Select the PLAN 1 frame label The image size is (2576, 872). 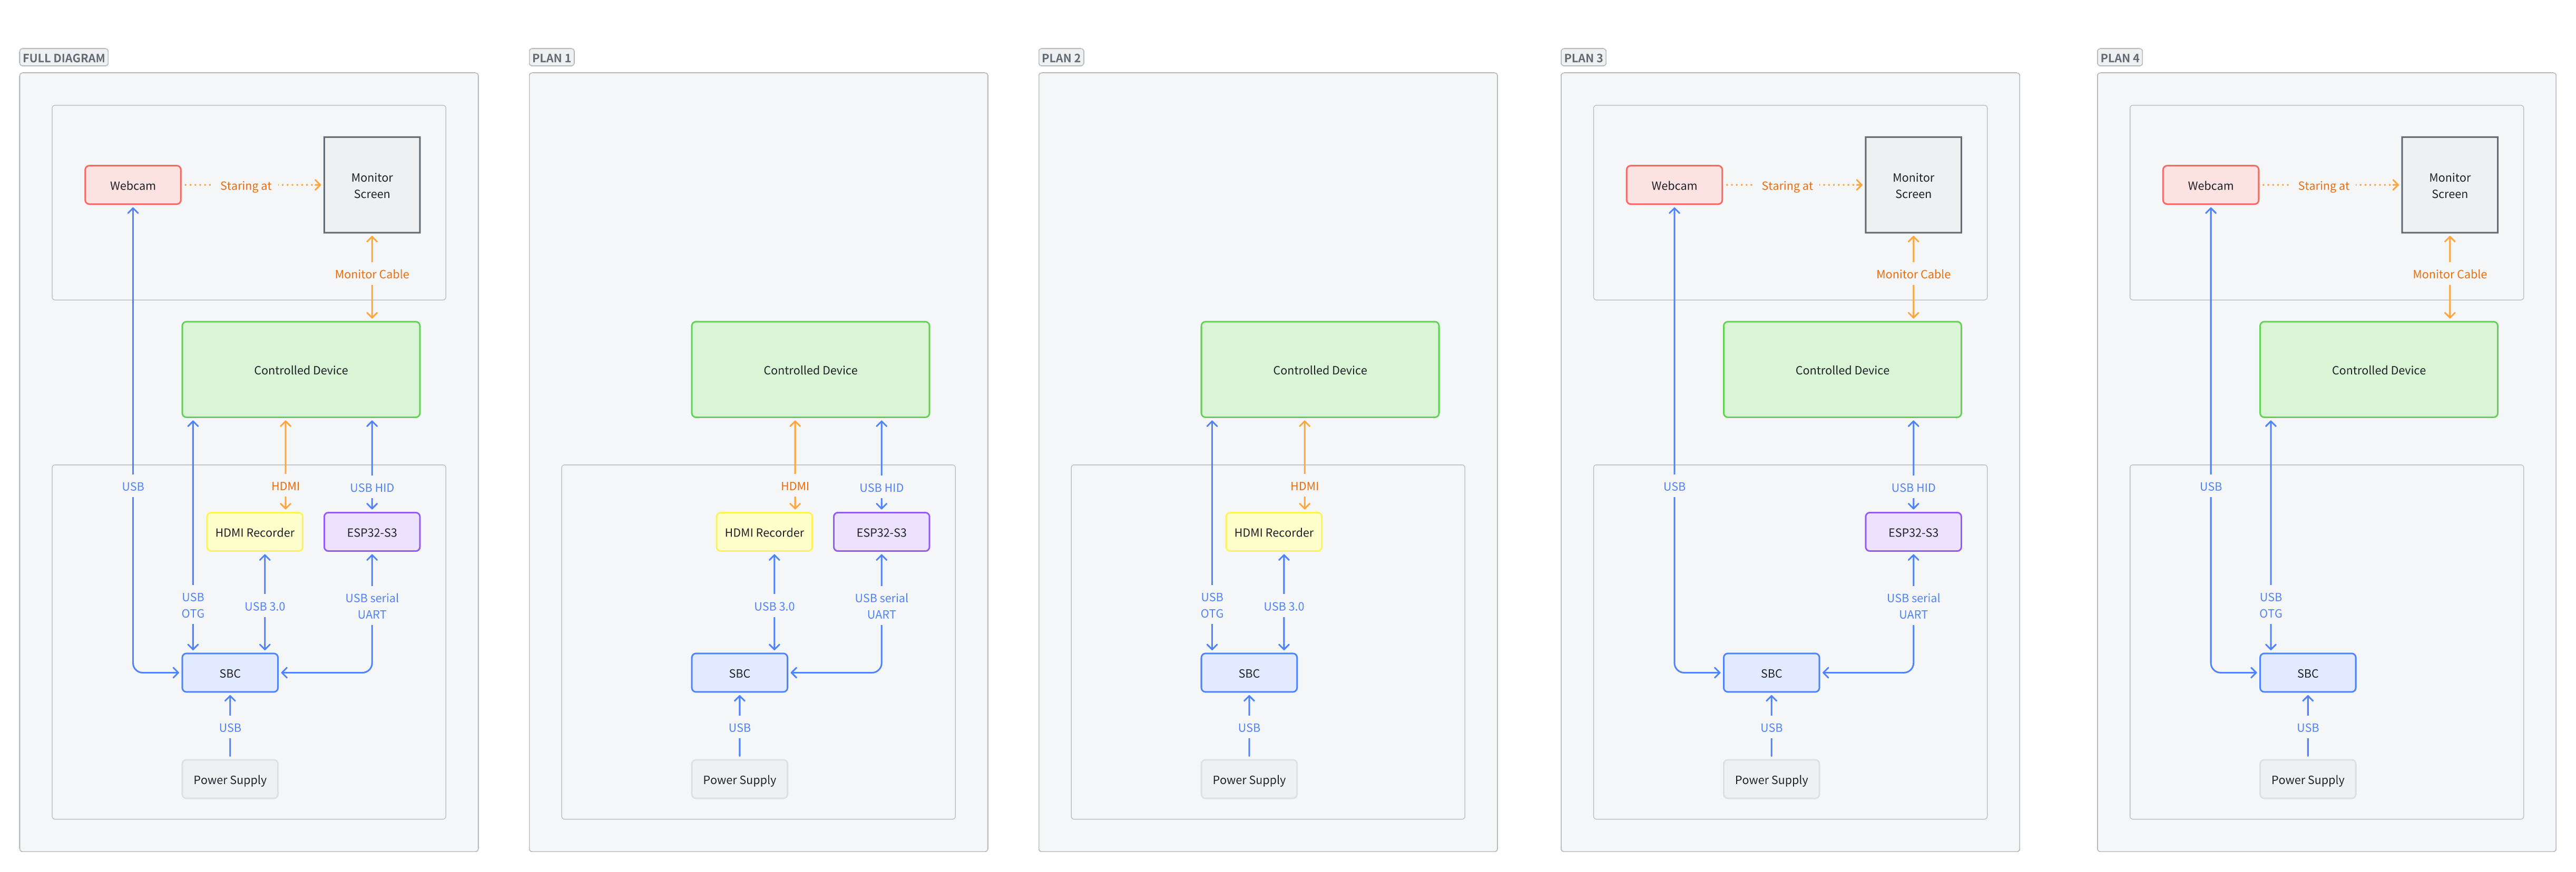click(x=551, y=58)
